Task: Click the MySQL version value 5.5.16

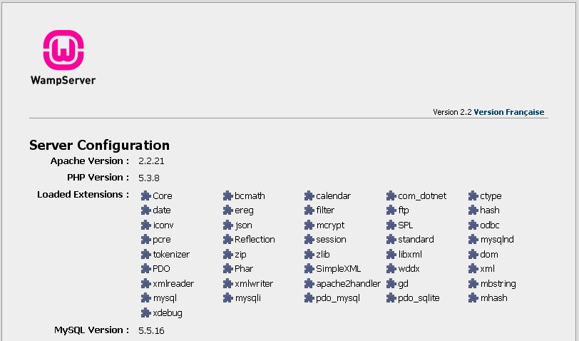Action: pos(151,330)
